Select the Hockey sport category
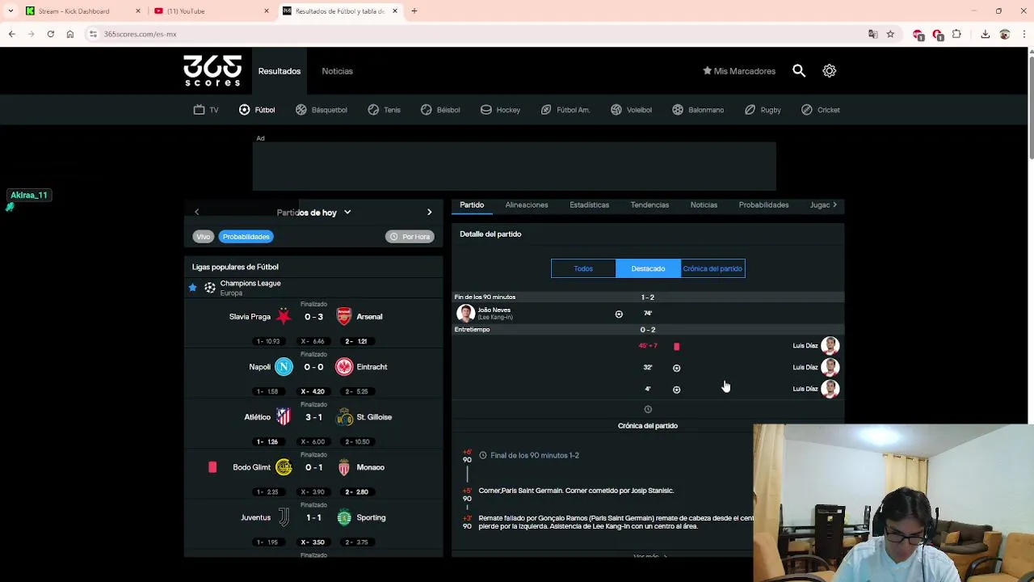Viewport: 1034px width, 582px height. pyautogui.click(x=500, y=110)
